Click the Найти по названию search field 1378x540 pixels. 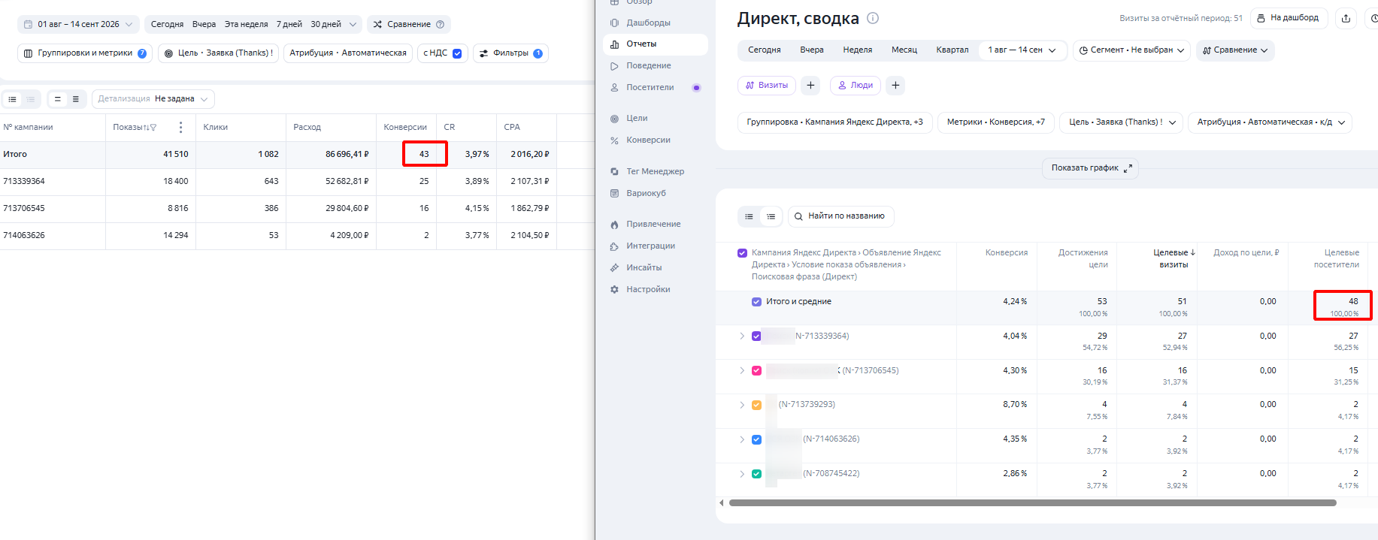coord(841,216)
